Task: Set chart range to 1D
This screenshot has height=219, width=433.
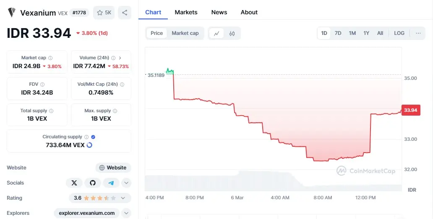Action: click(324, 33)
